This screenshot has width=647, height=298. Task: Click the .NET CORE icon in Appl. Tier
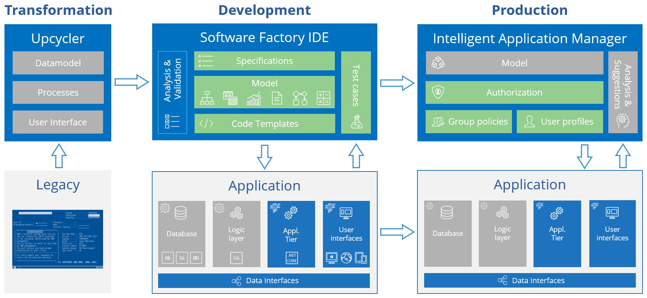coord(292,258)
